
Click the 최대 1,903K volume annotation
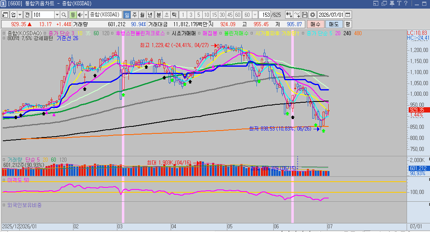(169, 163)
